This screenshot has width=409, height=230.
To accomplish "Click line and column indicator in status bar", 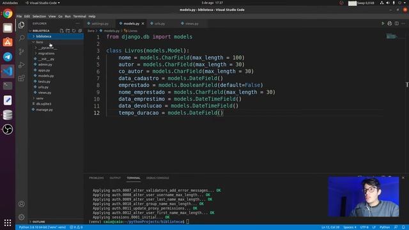I will (x=330, y=227).
